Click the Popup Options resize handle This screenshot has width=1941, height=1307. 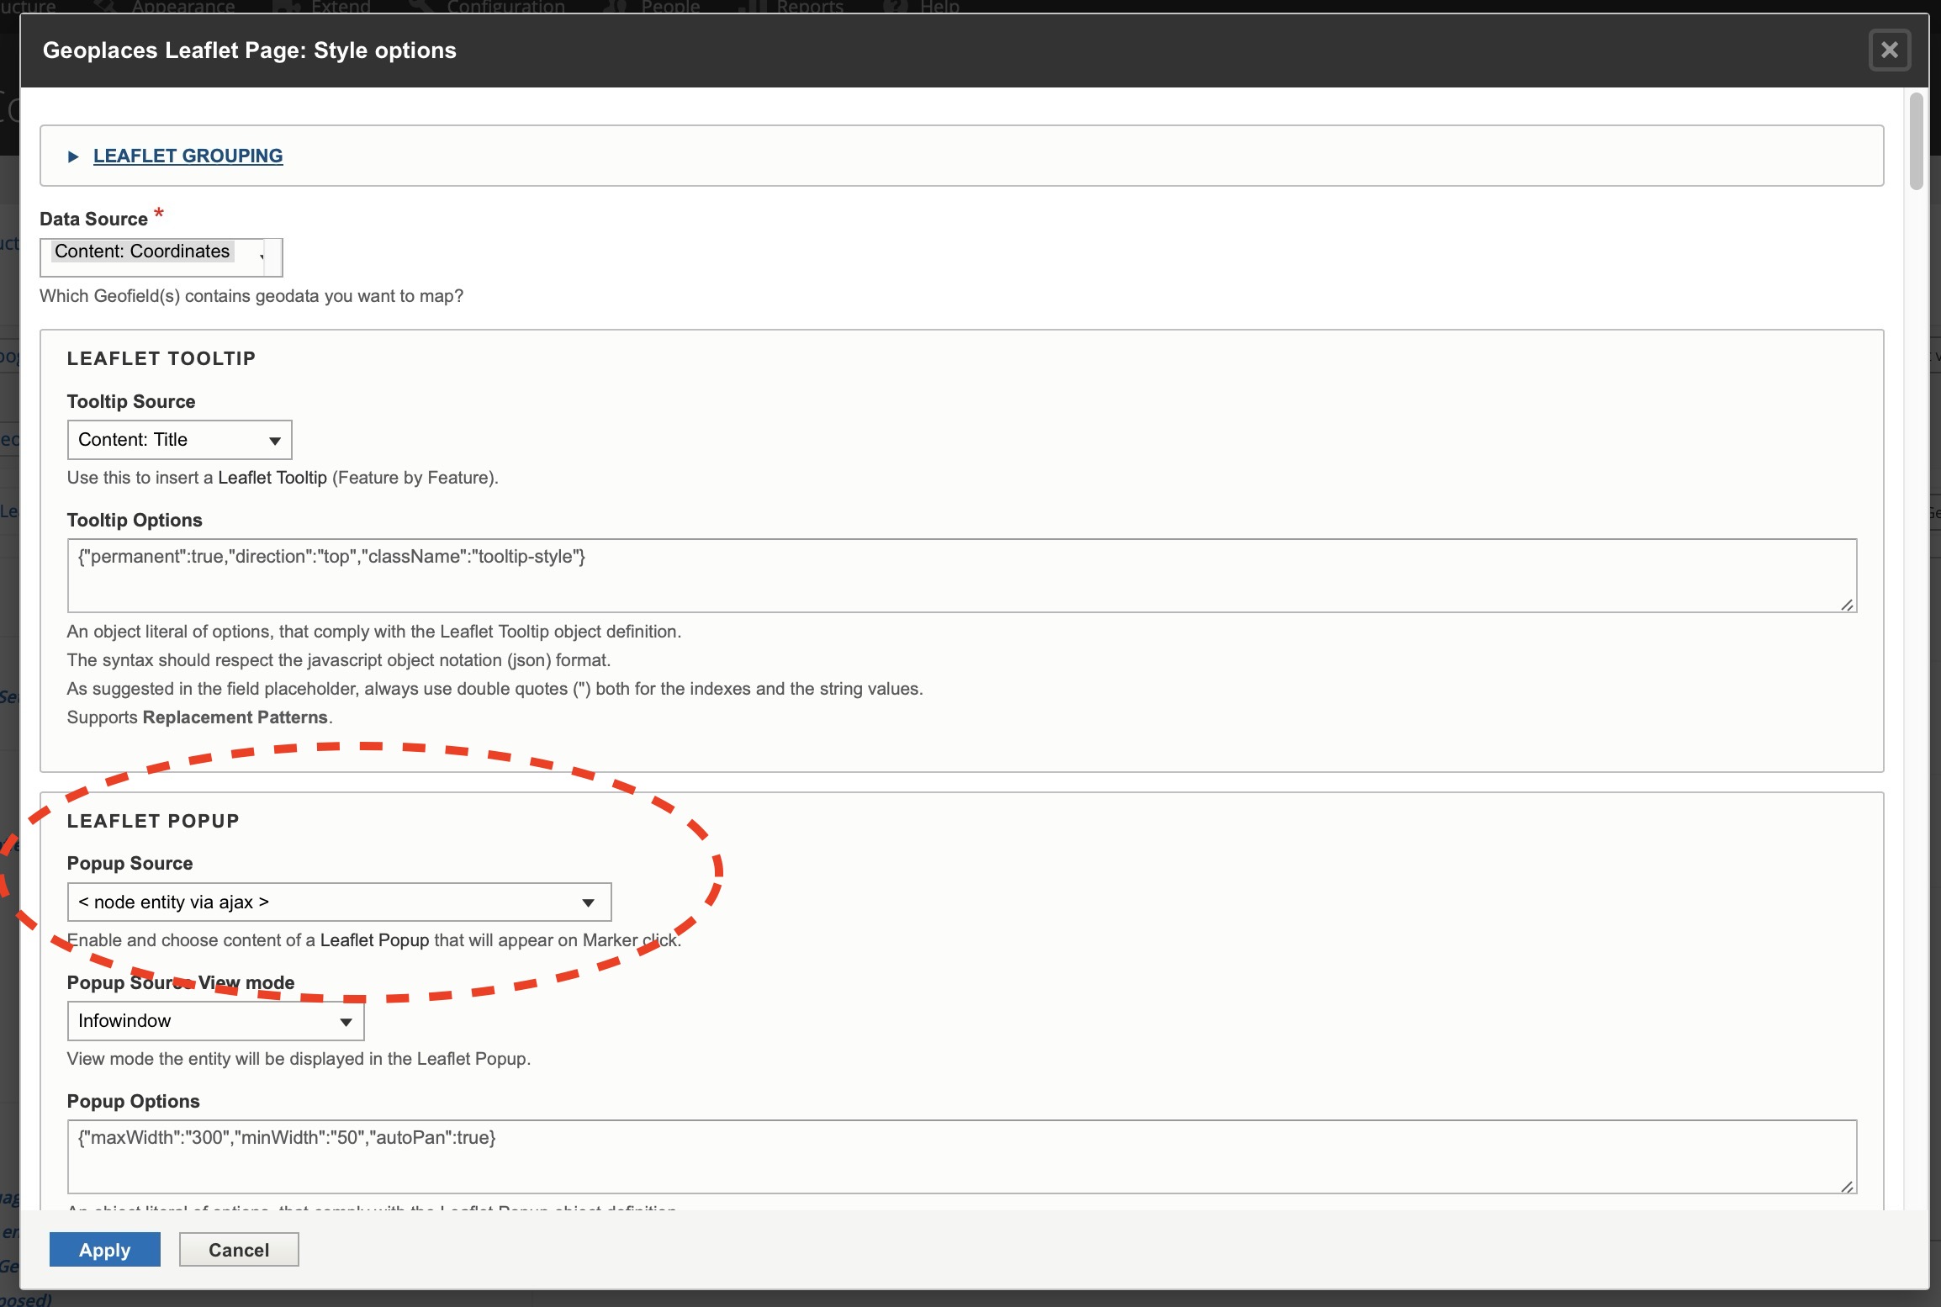click(1847, 1186)
